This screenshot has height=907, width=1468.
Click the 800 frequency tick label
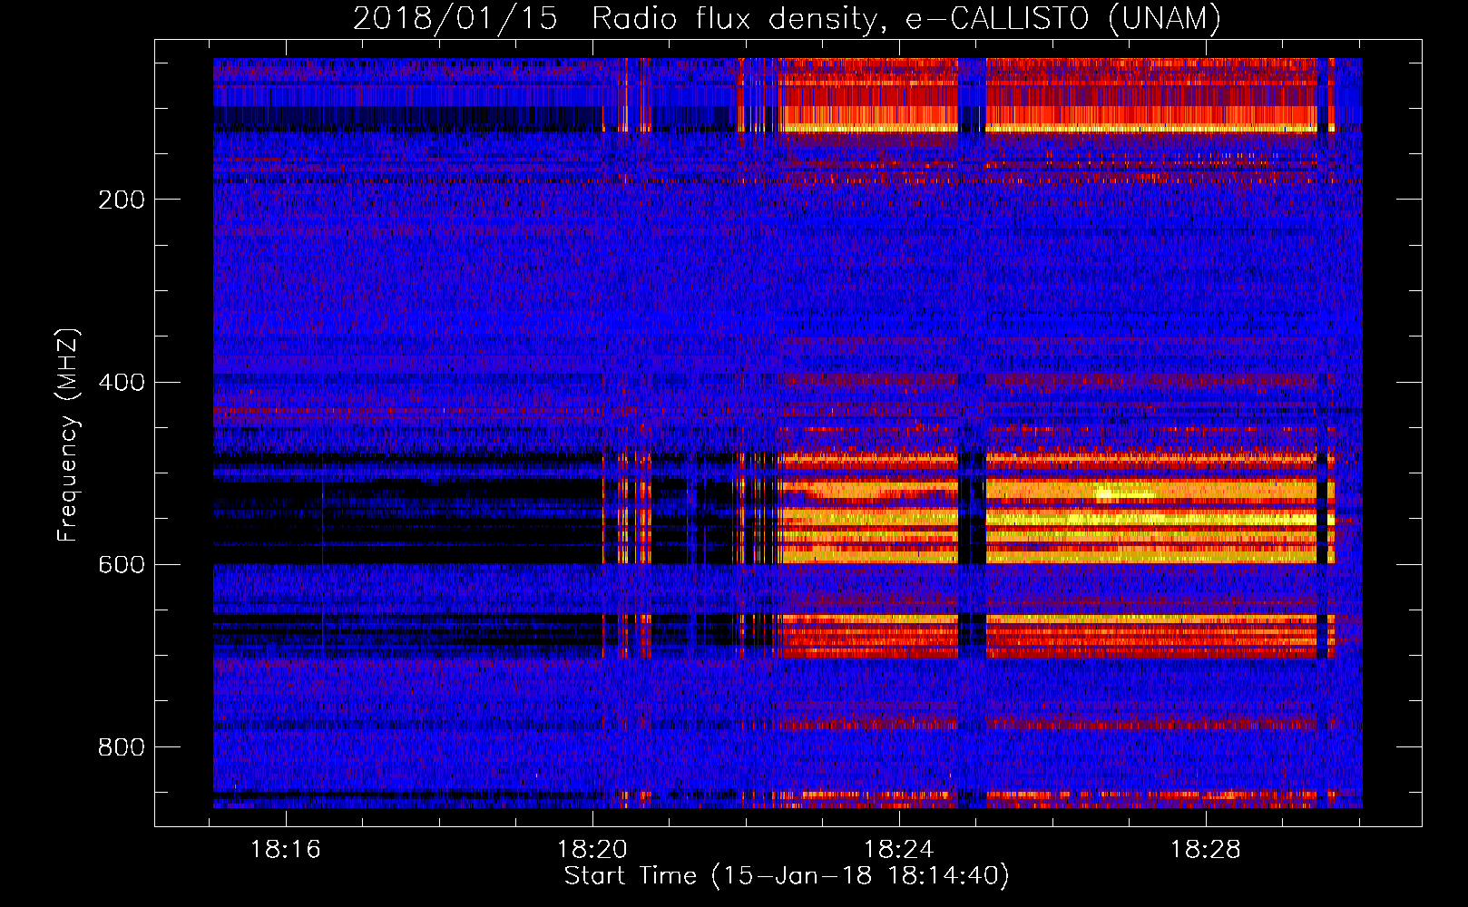click(x=122, y=747)
